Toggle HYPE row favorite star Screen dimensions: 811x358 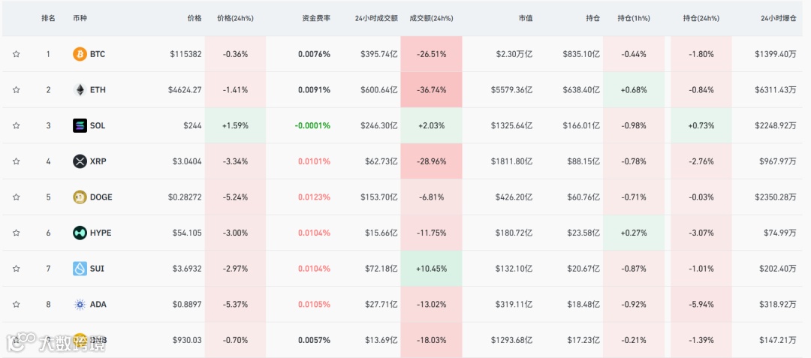point(16,233)
